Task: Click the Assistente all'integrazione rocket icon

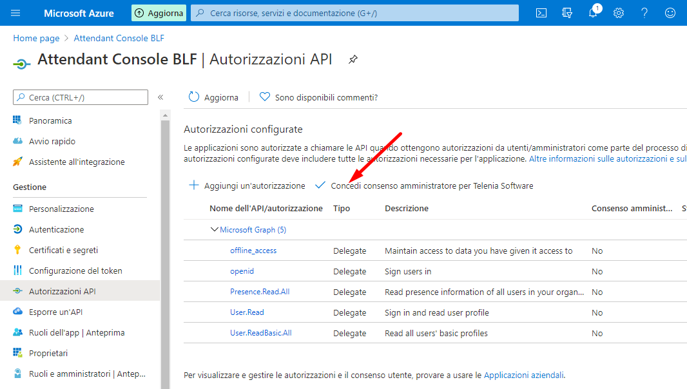Action: pyautogui.click(x=17, y=161)
